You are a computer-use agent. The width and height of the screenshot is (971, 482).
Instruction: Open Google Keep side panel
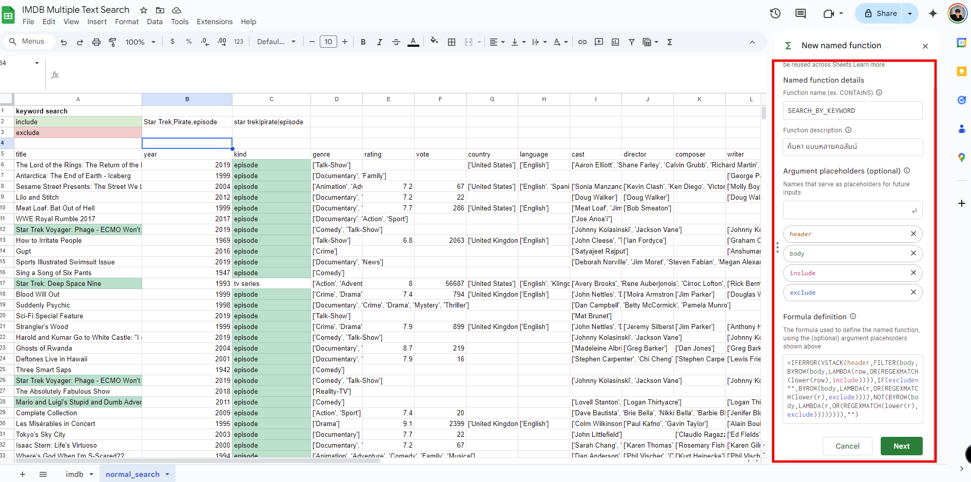tap(962, 71)
